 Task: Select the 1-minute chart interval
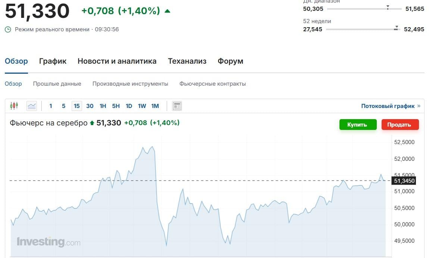pyautogui.click(x=51, y=106)
